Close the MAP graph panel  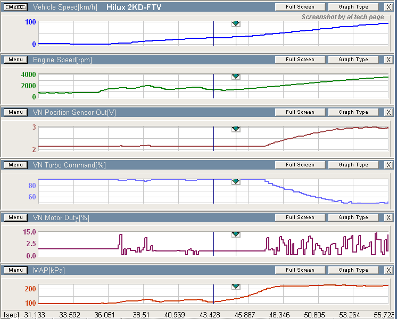[x=388, y=270]
